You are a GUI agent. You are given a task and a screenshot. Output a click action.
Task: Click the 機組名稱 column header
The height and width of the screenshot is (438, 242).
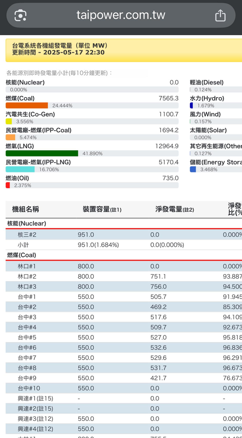pos(25,209)
